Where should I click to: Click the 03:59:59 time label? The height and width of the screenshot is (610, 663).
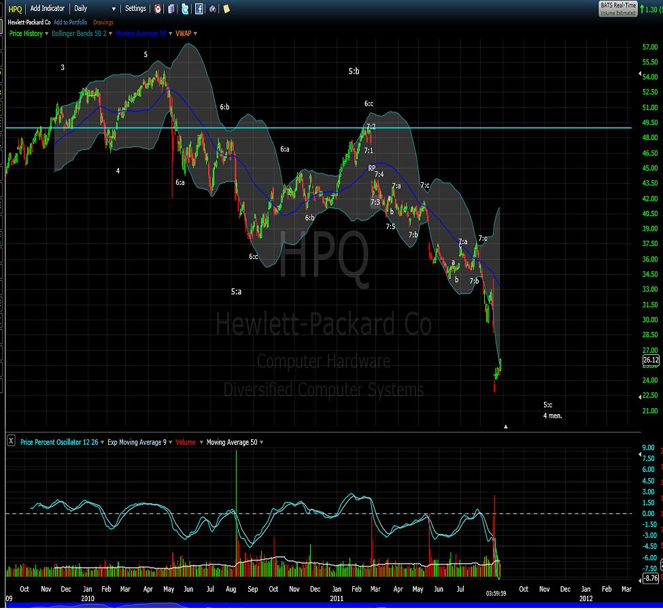coord(496,594)
